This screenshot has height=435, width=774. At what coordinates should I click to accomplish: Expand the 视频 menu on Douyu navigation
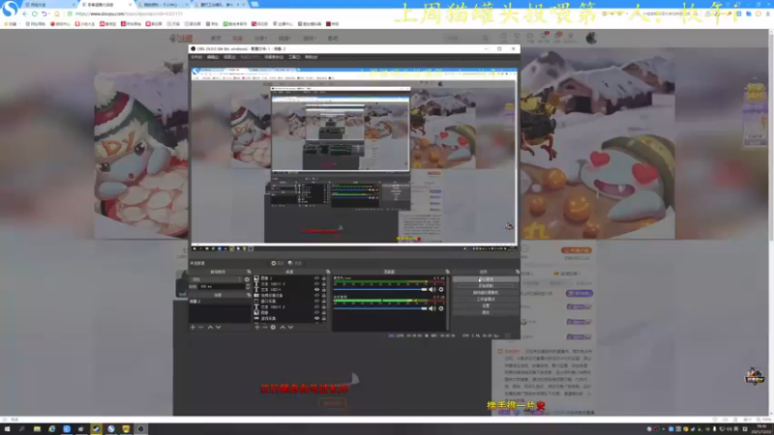pos(284,38)
